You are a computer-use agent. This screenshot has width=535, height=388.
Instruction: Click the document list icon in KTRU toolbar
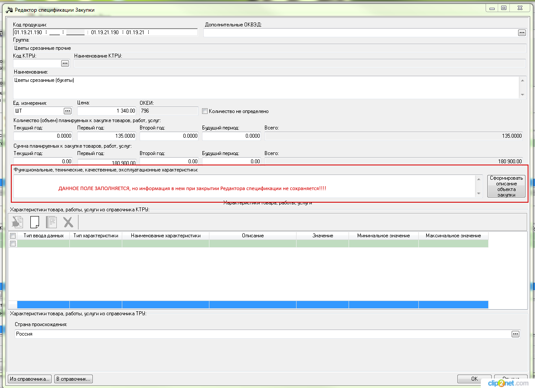tap(52, 222)
